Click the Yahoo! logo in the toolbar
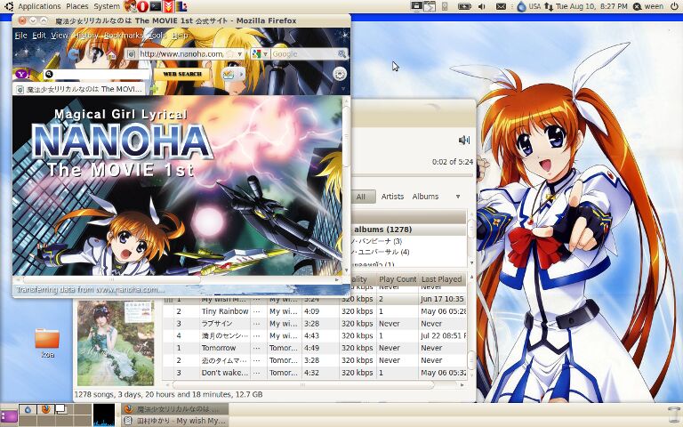 coord(22,74)
